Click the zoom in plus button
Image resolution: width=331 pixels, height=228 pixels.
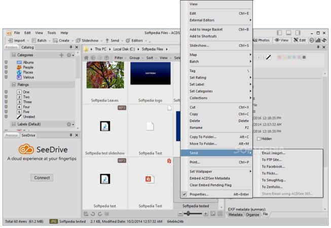206,214
